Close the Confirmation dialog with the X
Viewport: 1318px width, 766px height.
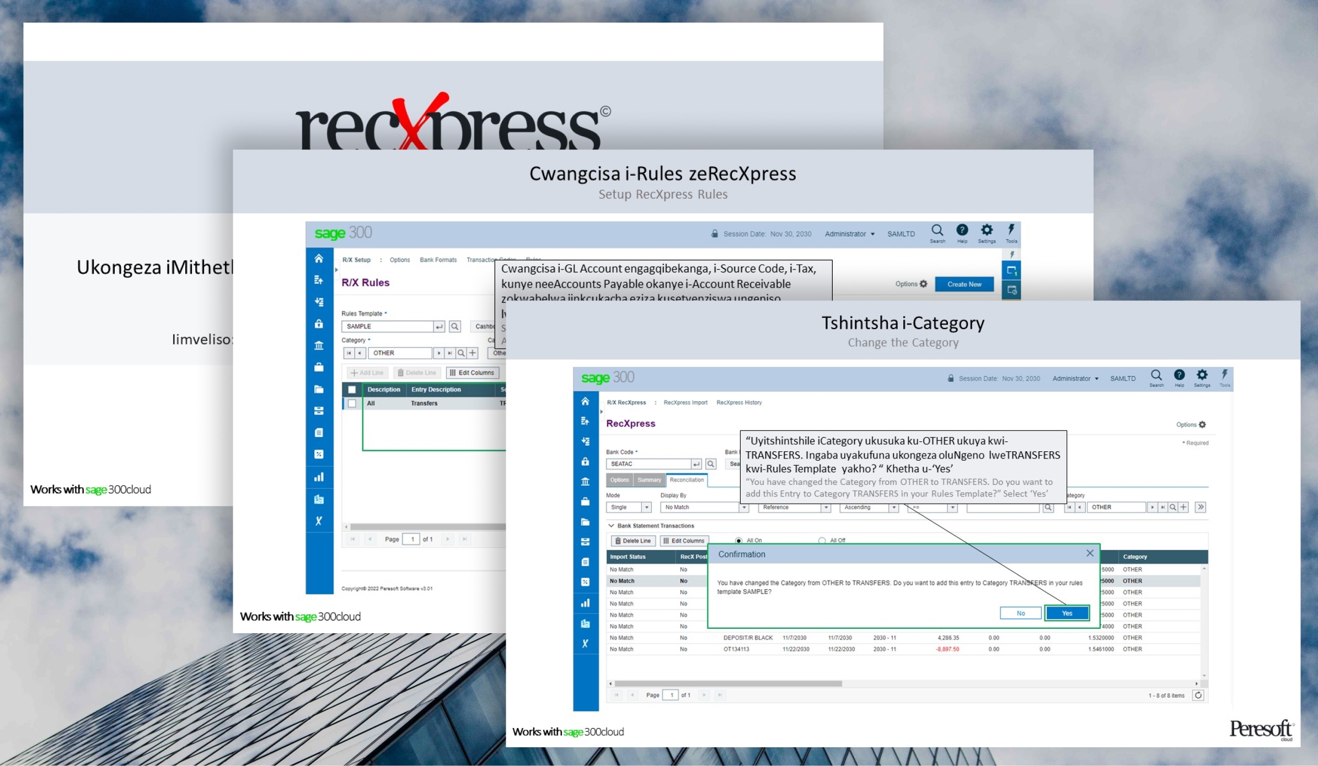pos(1090,553)
